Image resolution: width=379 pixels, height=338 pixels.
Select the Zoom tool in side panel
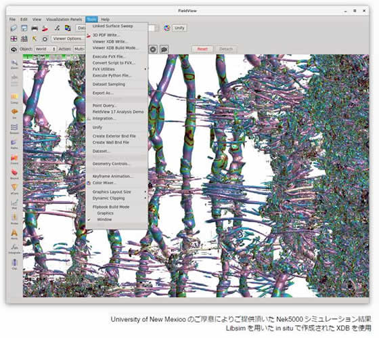(14, 64)
